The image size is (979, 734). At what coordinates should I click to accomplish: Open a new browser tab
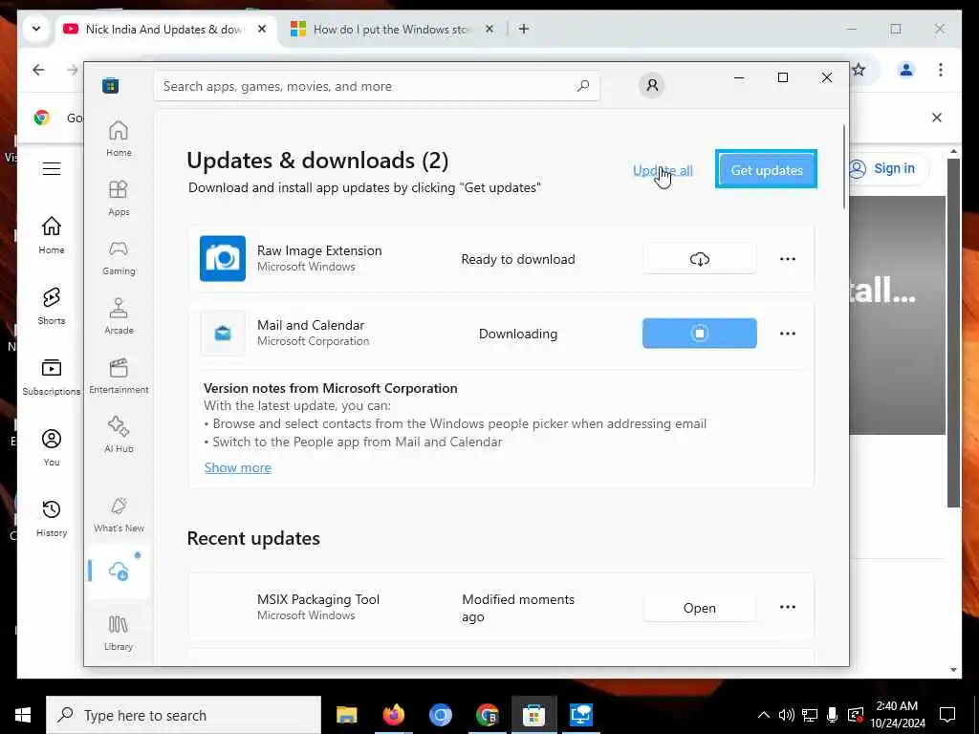click(x=524, y=29)
